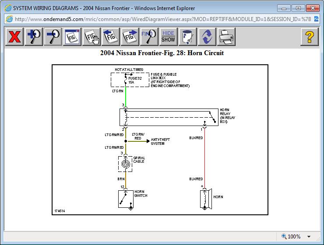Click the HORN SWITCH label

click(x=141, y=194)
